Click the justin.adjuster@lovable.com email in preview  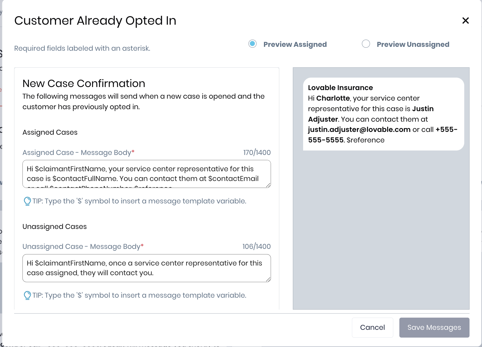359,129
